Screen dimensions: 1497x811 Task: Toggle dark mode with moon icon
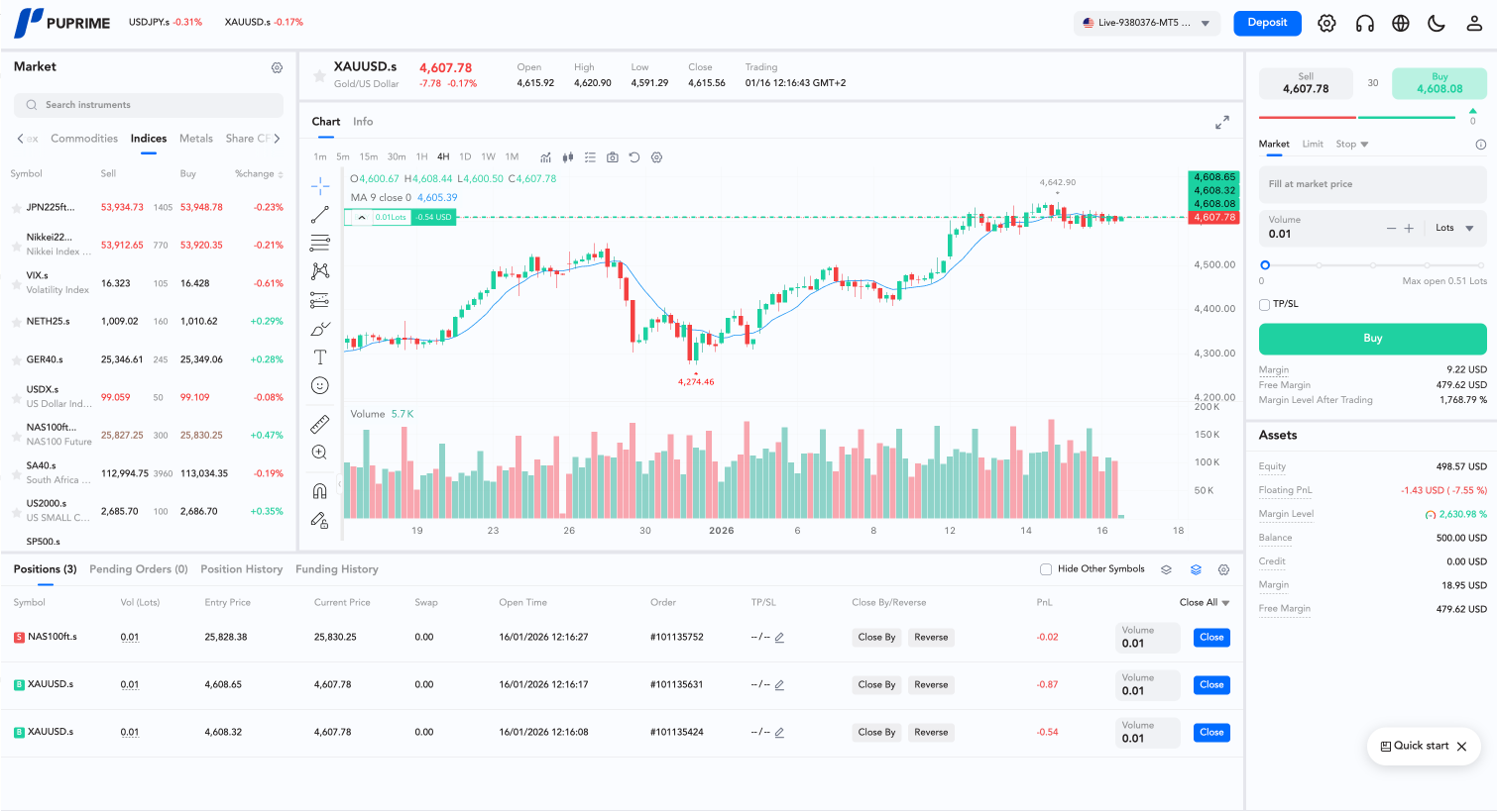point(1437,23)
